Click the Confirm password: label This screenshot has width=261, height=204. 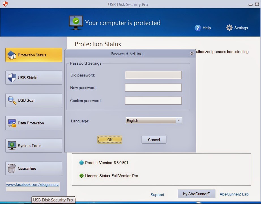(x=85, y=101)
